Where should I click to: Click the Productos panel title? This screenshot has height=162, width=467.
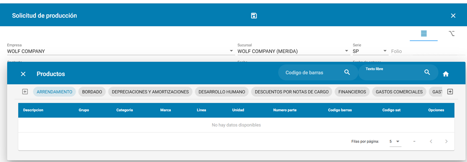pos(51,74)
